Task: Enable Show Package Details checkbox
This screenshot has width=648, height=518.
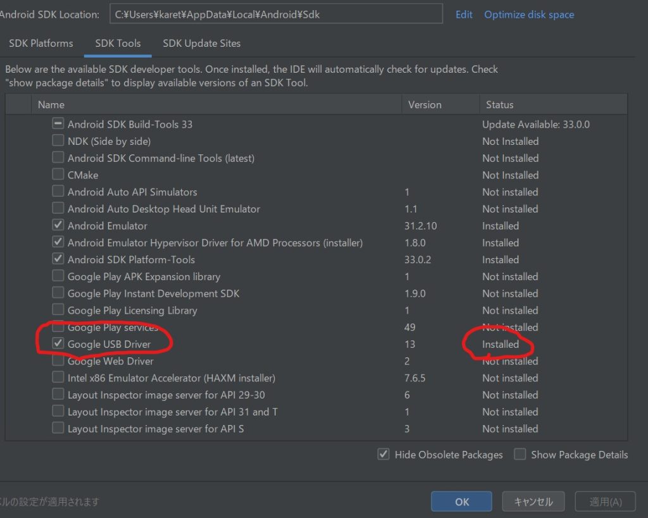Action: 520,454
